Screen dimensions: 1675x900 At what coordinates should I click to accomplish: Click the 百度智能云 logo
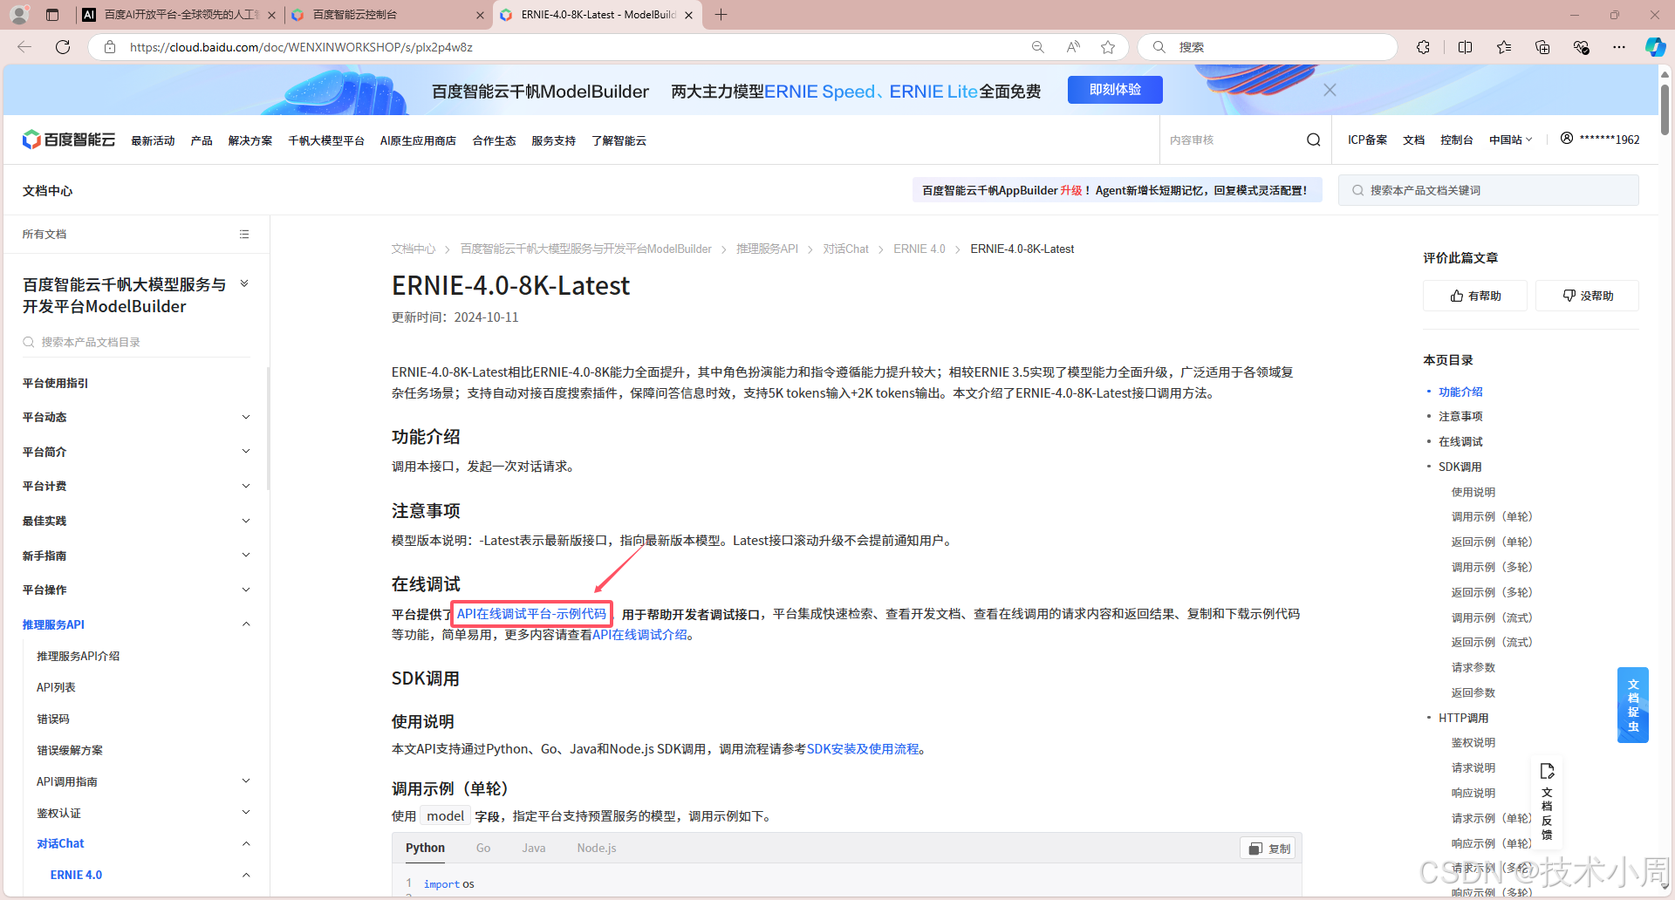click(69, 140)
